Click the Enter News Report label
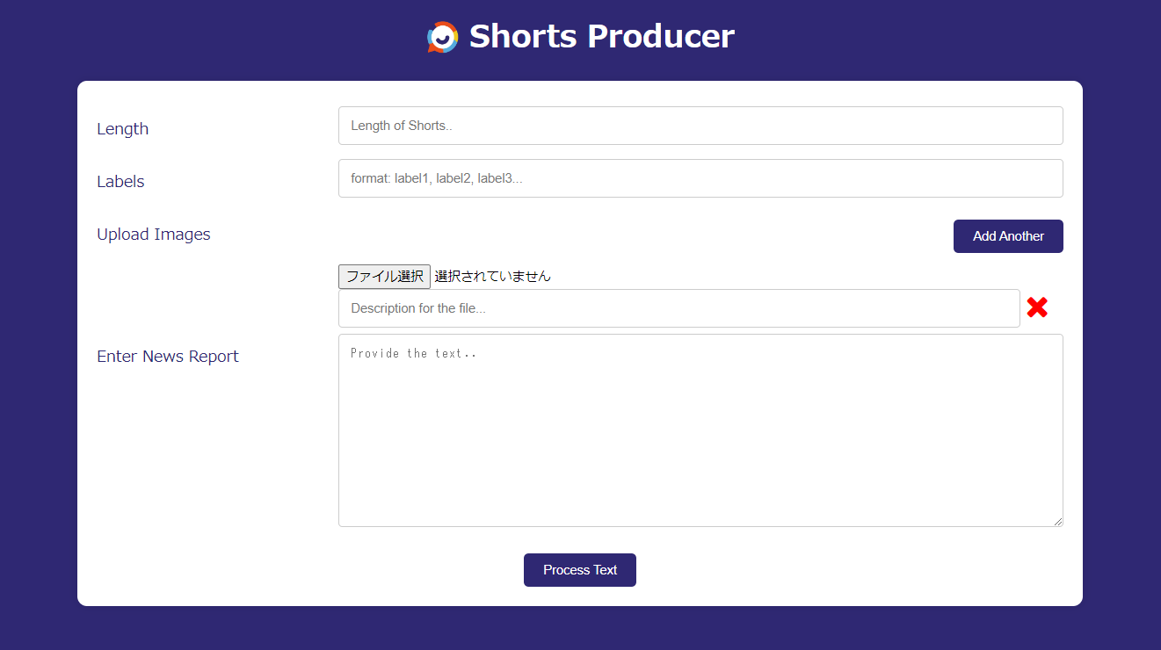This screenshot has height=650, width=1161. [x=168, y=357]
